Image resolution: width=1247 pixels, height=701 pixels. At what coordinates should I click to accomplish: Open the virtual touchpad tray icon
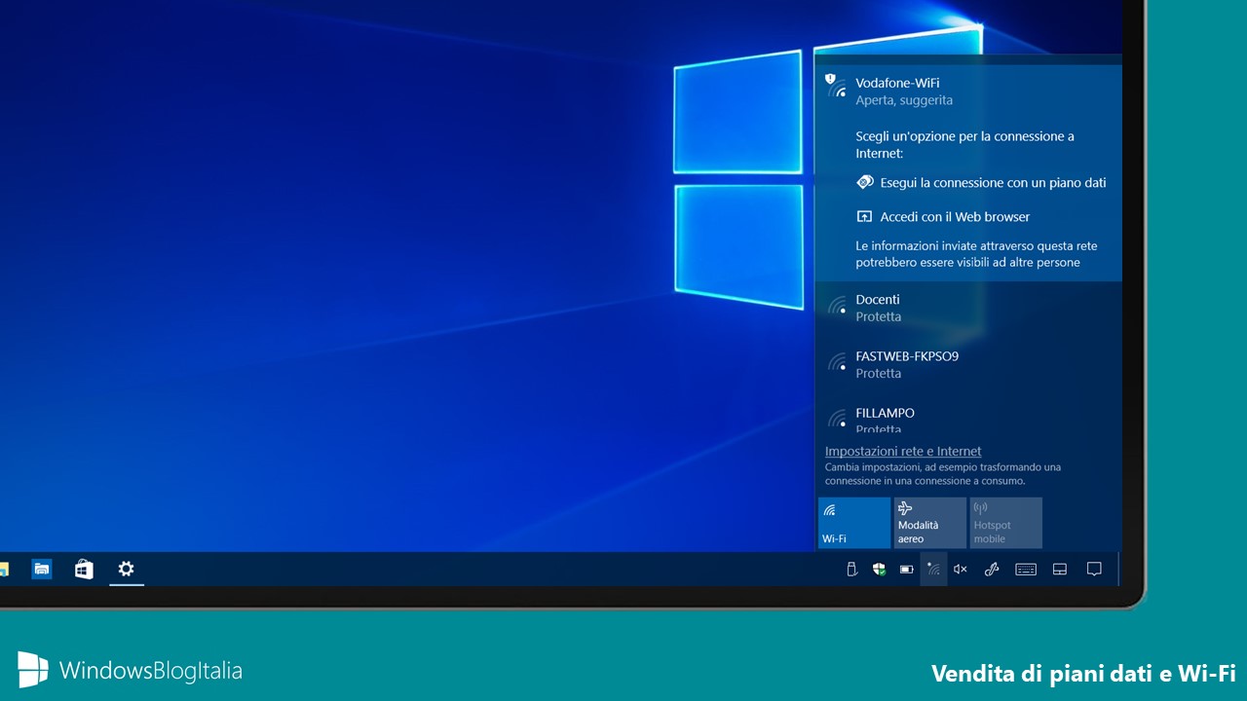1060,570
